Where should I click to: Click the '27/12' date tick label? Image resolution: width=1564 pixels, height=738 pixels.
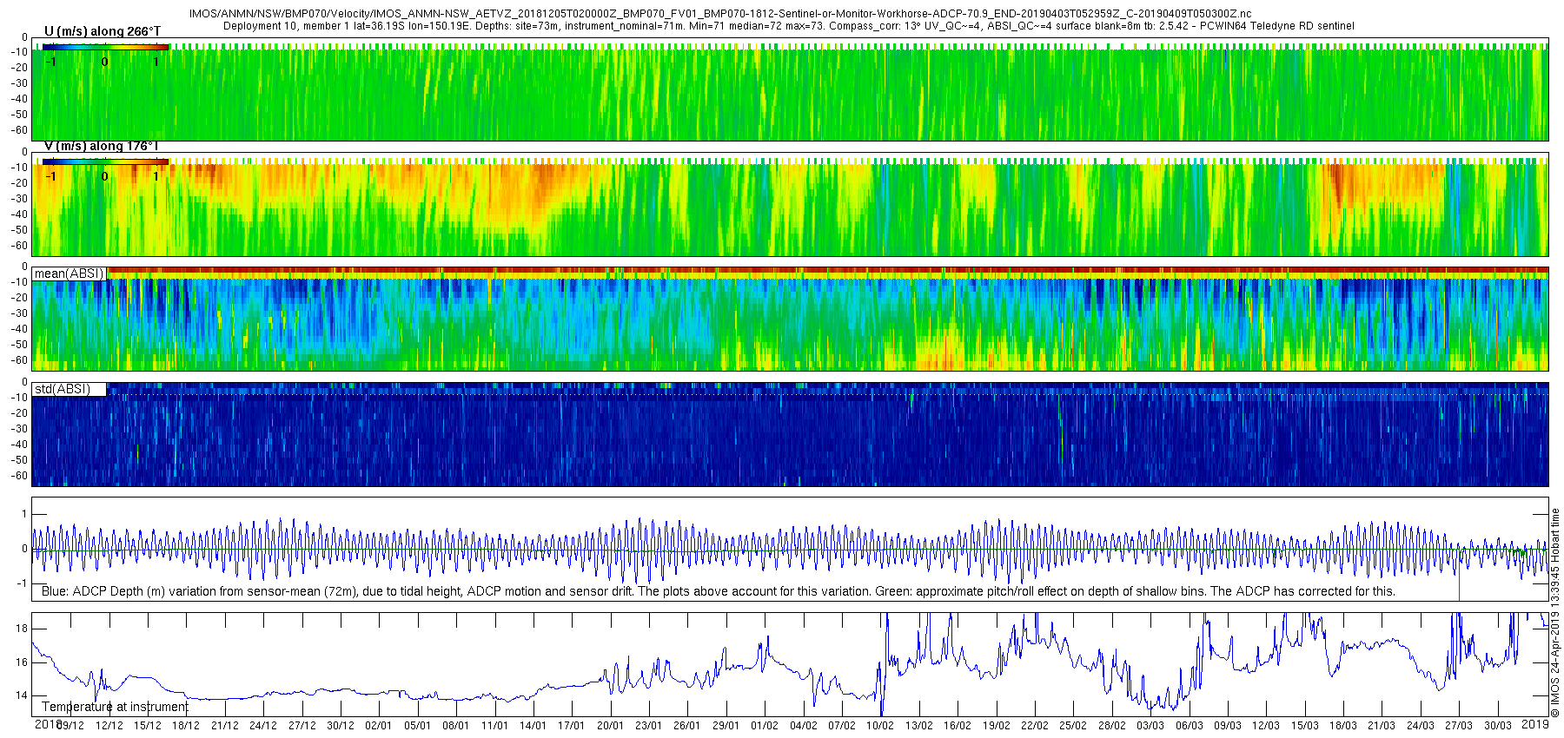[x=302, y=726]
